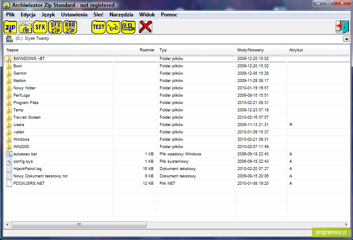
Task: Select the Nowy folder row
Action: [177, 88]
